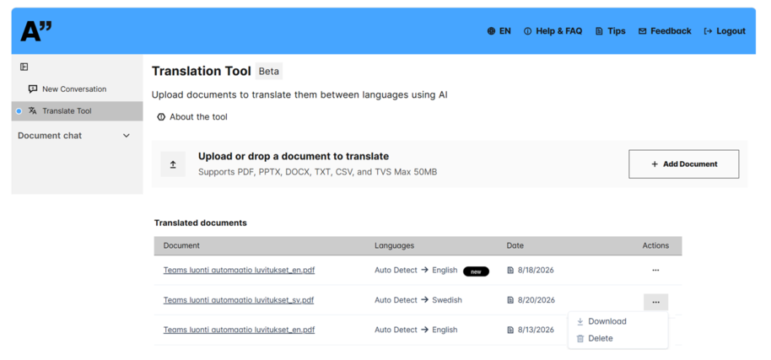The width and height of the screenshot is (771, 360).
Task: Click Auto Detect → Swedish cell
Action: [x=418, y=300]
